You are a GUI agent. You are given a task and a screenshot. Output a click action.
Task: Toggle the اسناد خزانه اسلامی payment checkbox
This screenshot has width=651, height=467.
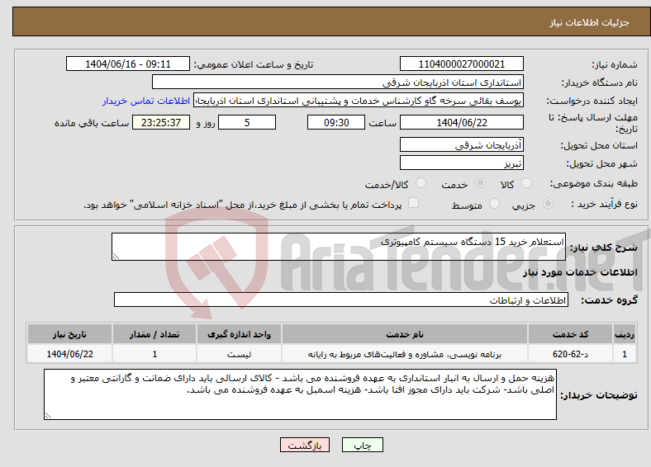tap(413, 203)
